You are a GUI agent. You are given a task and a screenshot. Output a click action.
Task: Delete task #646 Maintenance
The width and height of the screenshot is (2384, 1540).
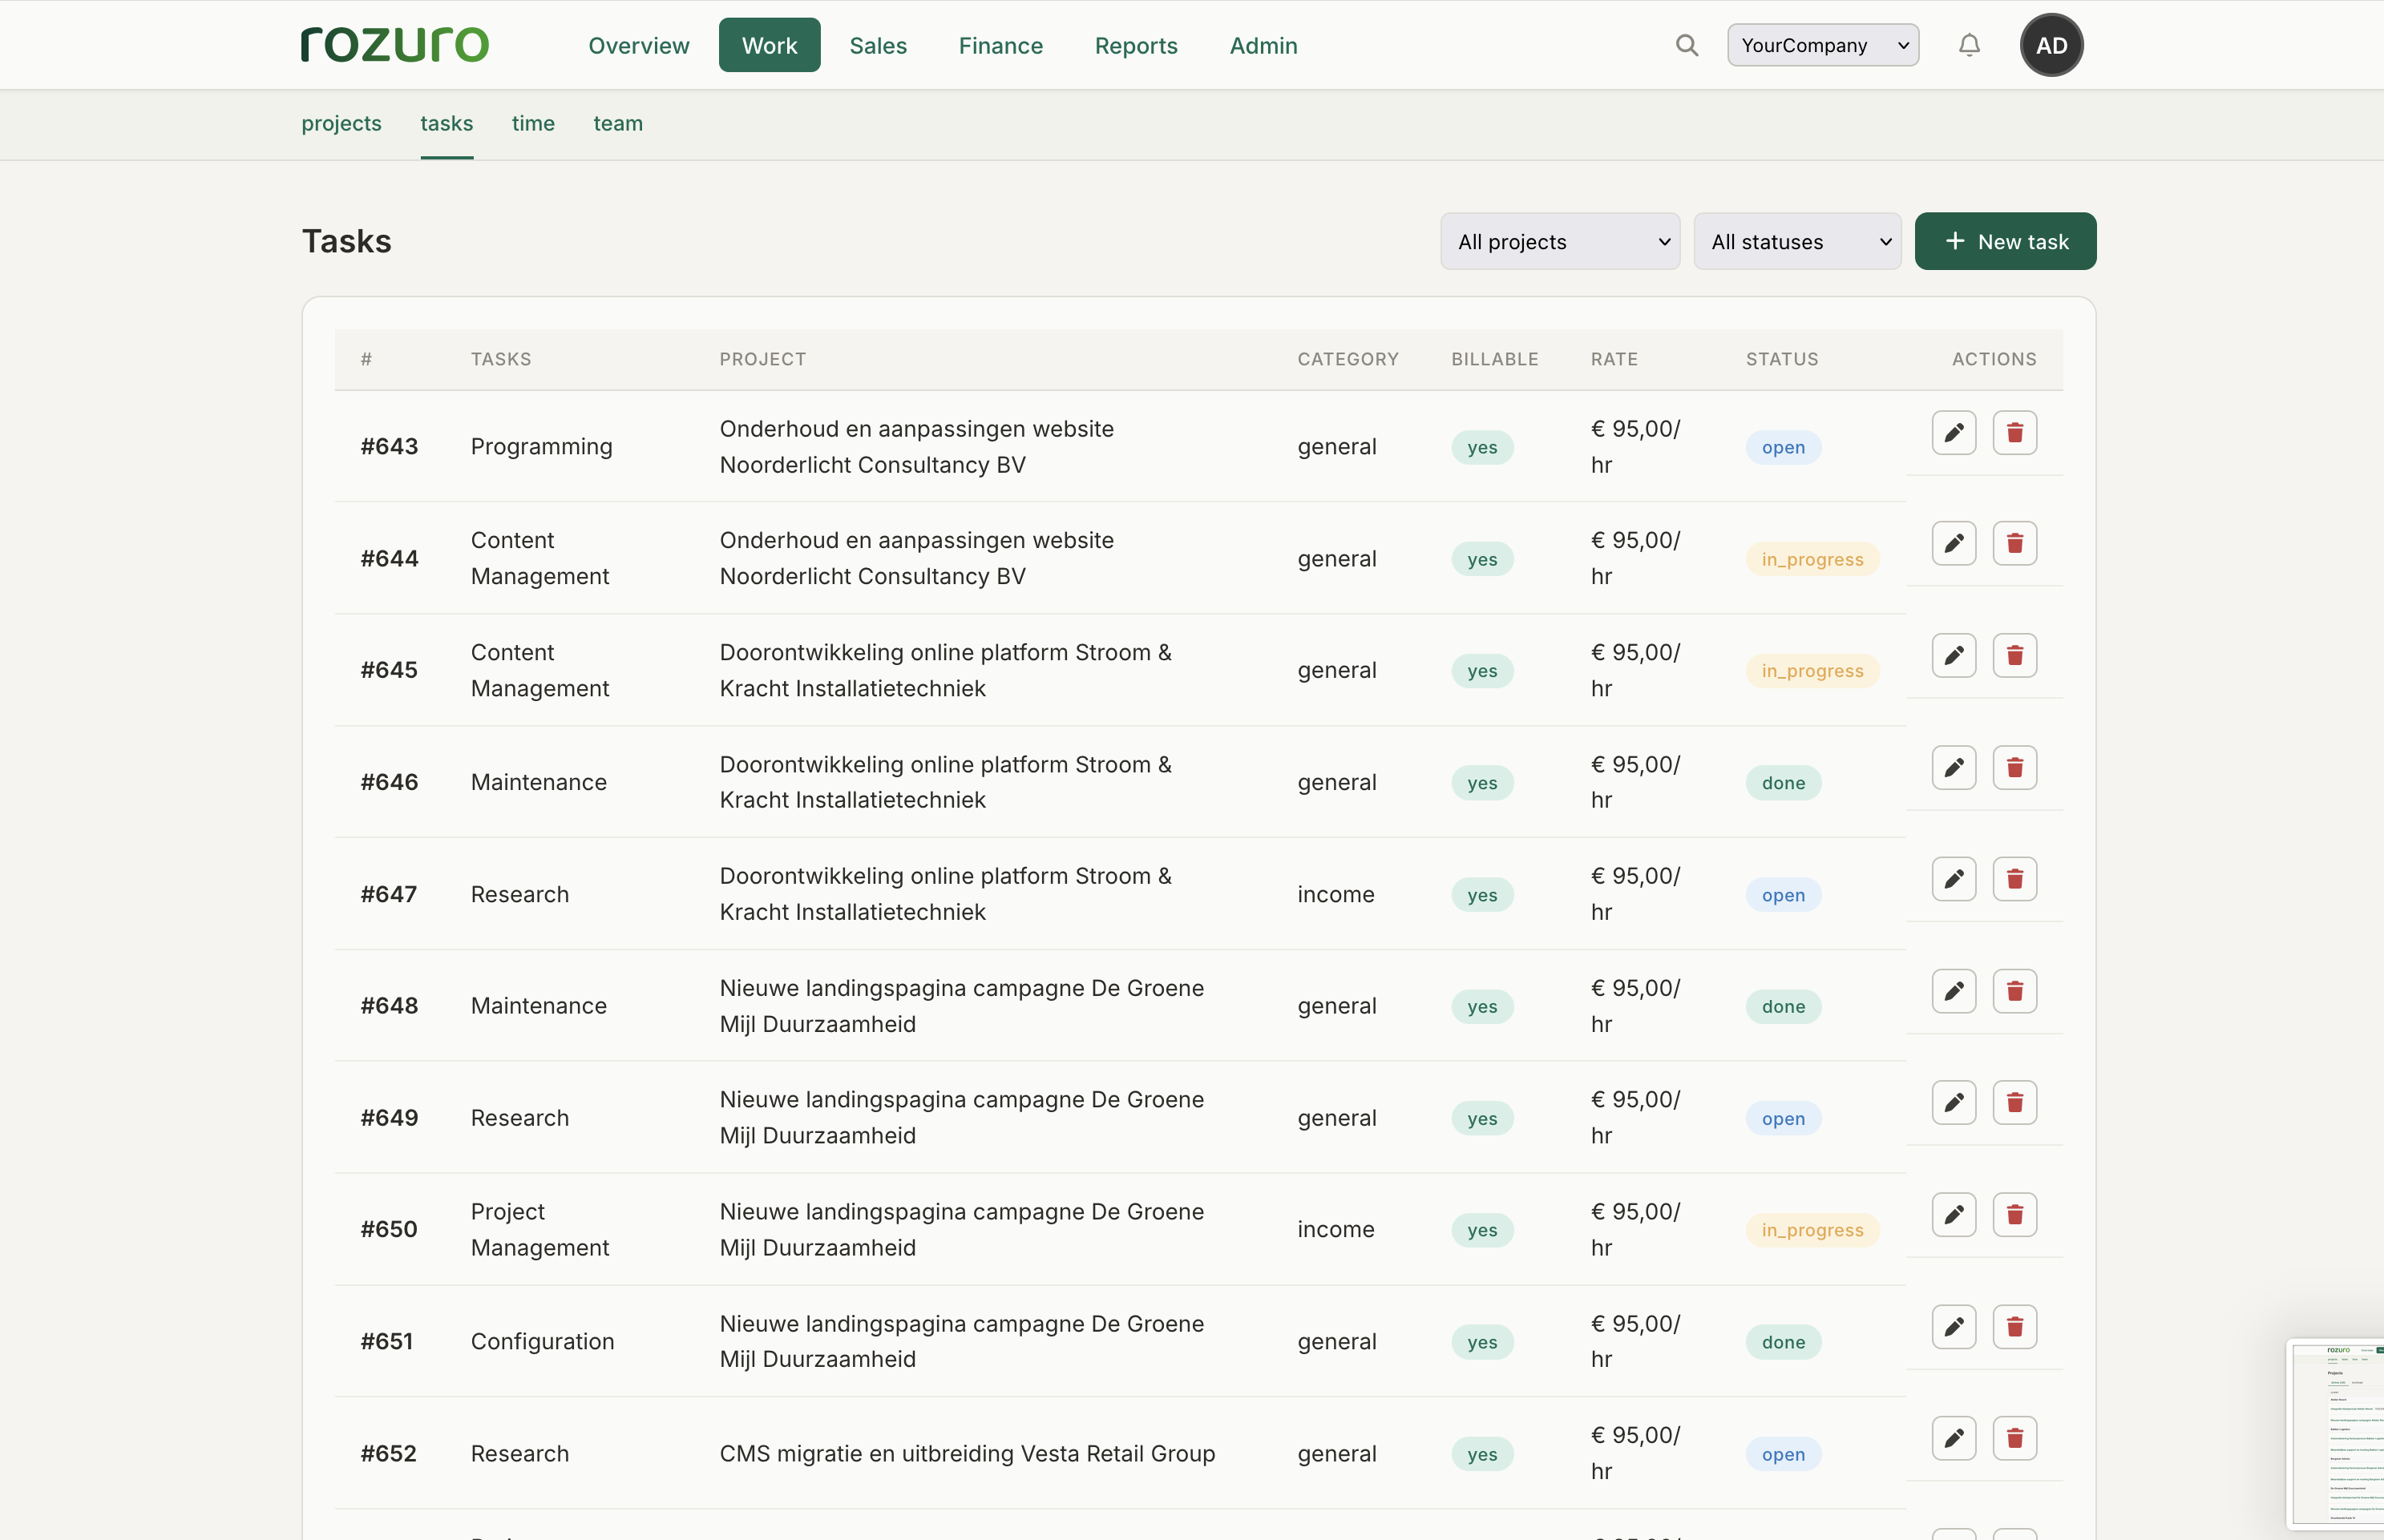(x=2014, y=768)
